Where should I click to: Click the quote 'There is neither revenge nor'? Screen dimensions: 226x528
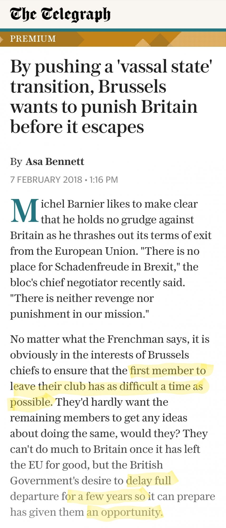[82, 298]
